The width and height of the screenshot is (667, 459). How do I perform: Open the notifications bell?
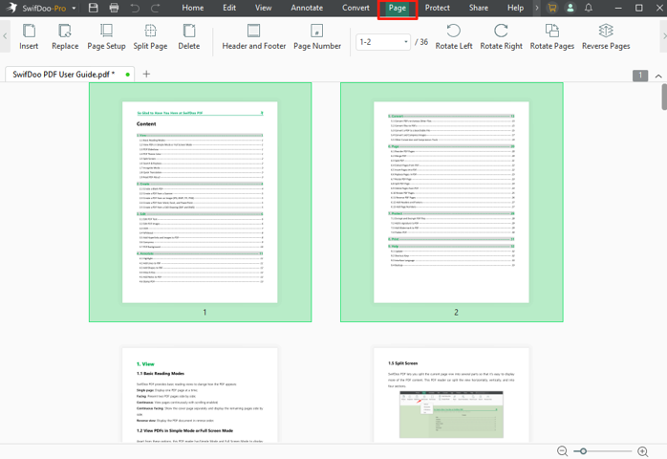(x=589, y=8)
